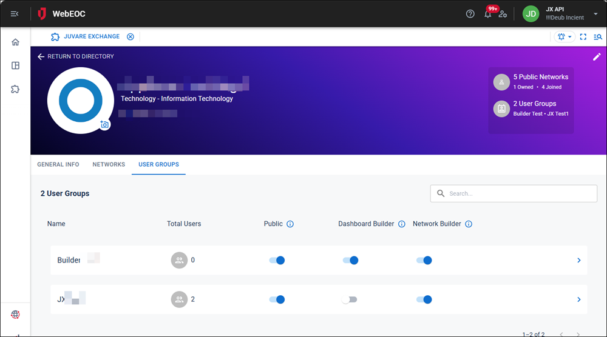607x337 pixels.
Task: Click the magnifier icon in the search box
Action: 441,193
